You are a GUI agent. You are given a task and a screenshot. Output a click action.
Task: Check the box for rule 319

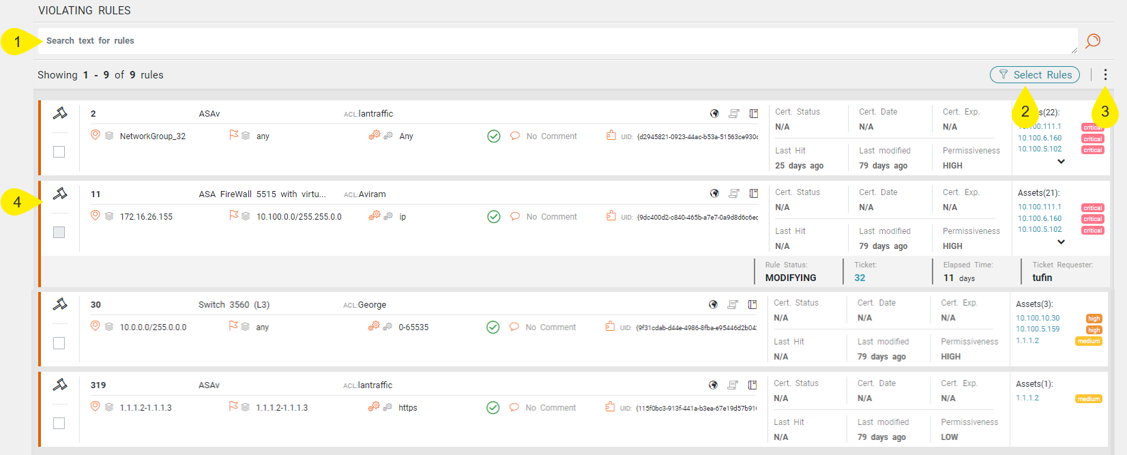click(59, 423)
